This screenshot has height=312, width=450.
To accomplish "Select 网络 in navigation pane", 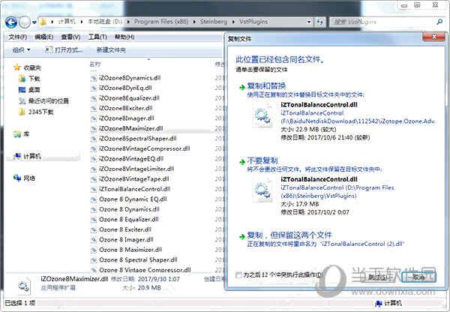I will tap(24, 178).
